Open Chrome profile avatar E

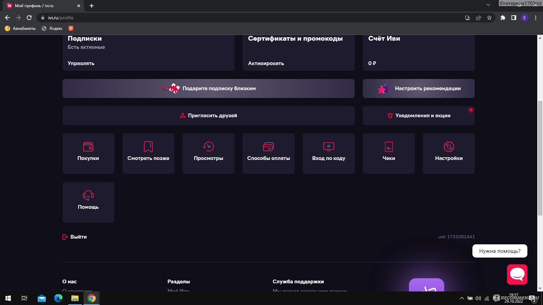(x=525, y=18)
